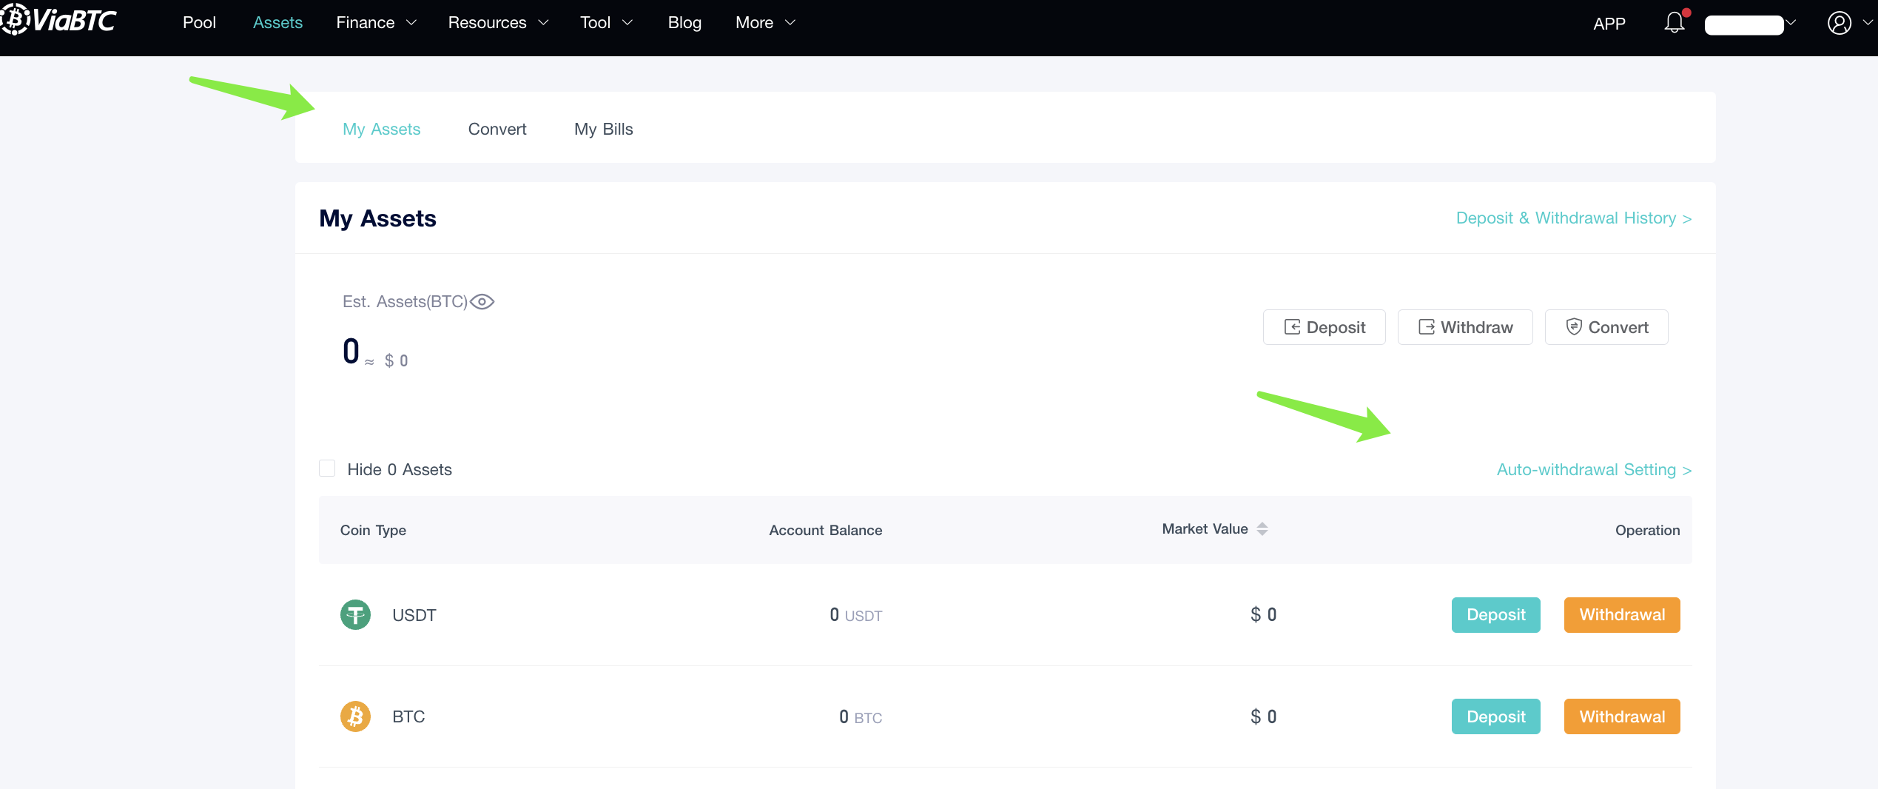This screenshot has height=789, width=1878.
Task: Click the Account Balance column header
Action: click(826, 530)
